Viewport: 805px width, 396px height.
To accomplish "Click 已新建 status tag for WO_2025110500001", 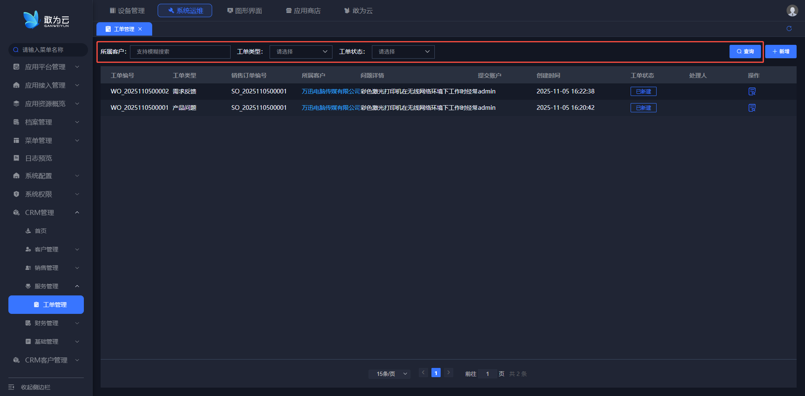I will pyautogui.click(x=644, y=108).
